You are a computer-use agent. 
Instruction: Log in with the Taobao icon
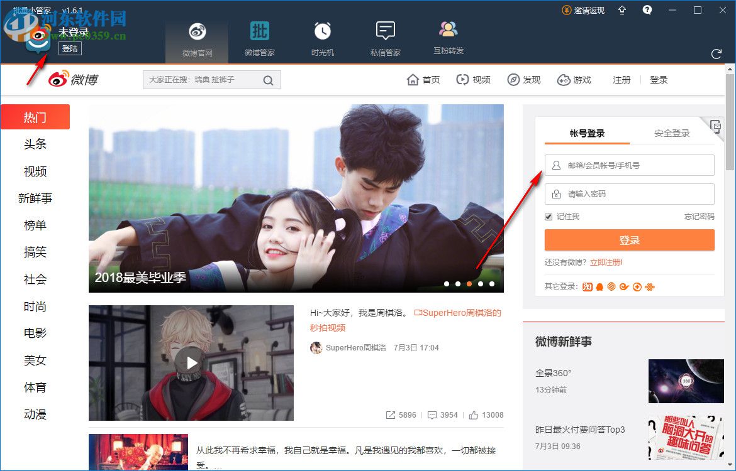coord(588,286)
